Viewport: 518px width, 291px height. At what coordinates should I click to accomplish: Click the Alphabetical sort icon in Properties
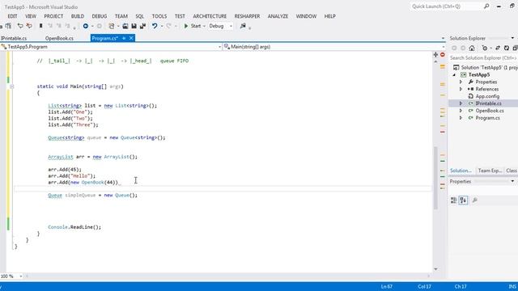463,200
